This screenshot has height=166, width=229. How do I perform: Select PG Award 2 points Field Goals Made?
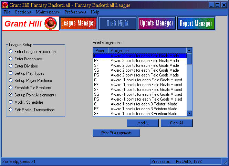click(140, 75)
